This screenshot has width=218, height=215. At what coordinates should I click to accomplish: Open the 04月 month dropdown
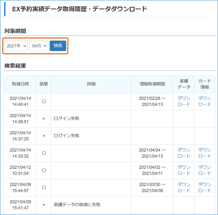[38, 46]
